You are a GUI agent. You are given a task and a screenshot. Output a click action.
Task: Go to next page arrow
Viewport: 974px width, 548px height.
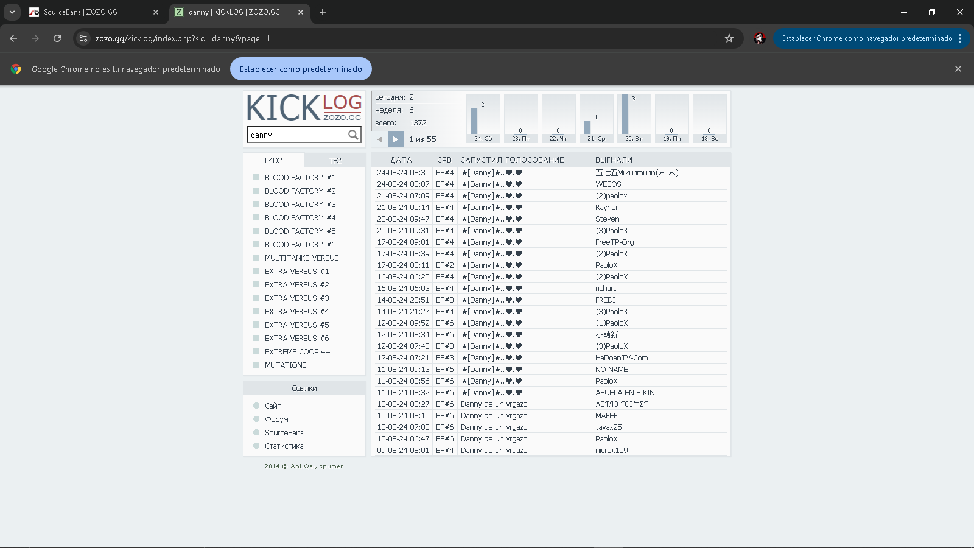point(396,139)
